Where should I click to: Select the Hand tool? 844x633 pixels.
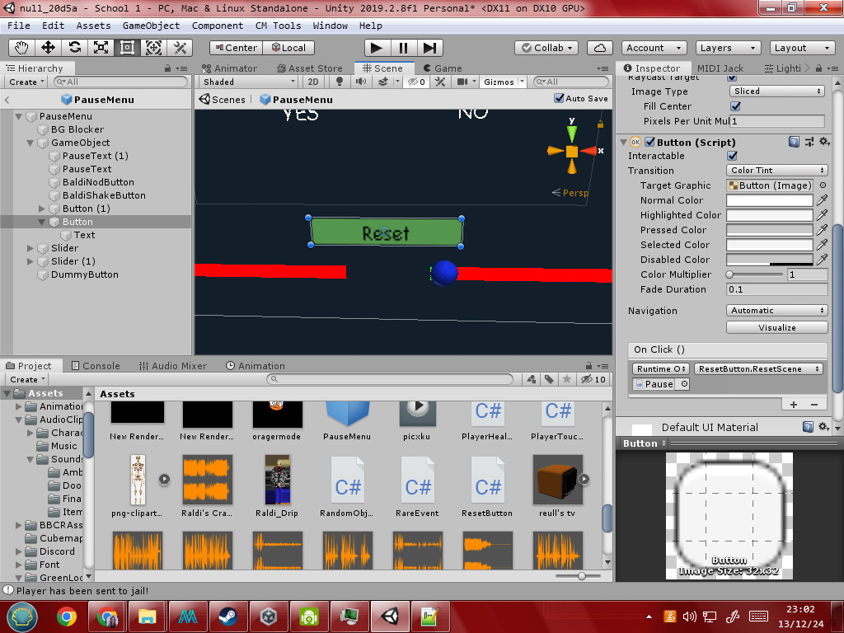21,48
